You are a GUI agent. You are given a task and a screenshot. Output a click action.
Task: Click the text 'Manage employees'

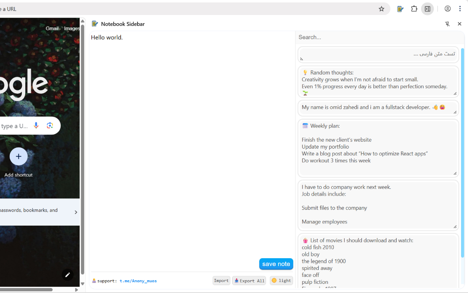(x=324, y=222)
